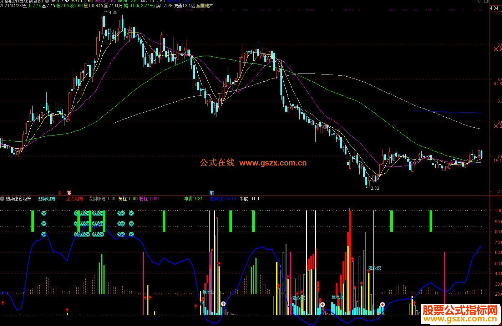Click the red $ event marker
The width and height of the screenshot is (502, 326).
60,193
